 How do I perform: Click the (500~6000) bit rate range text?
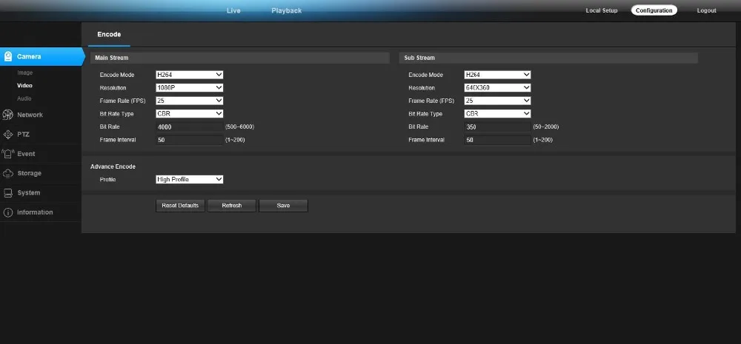[239, 127]
